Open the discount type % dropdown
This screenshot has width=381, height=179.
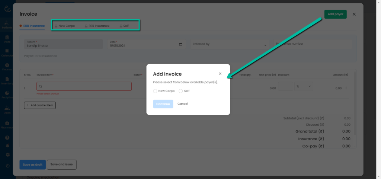click(x=303, y=86)
